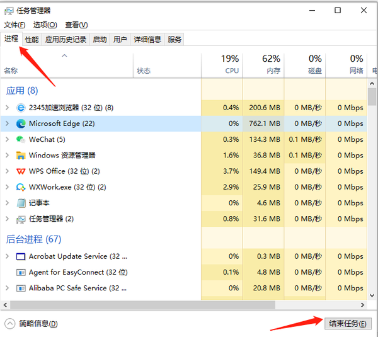Expand the 任务管理器 (2) group

click(7, 219)
